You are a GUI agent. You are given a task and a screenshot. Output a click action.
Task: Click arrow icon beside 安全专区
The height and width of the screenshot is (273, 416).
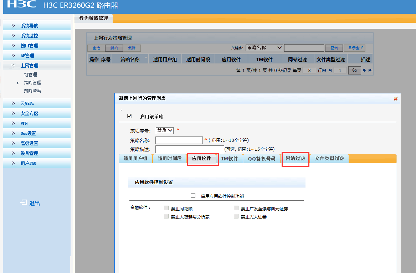(13, 114)
